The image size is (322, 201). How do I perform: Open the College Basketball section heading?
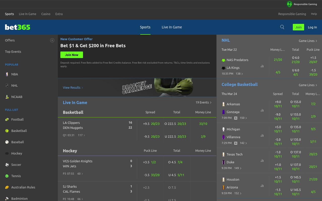pyautogui.click(x=239, y=84)
